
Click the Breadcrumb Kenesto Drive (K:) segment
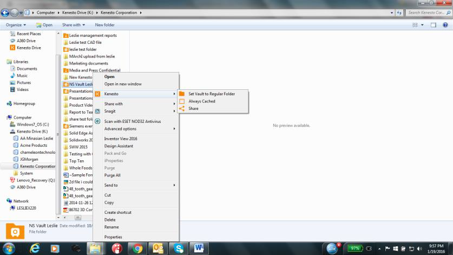(78, 12)
